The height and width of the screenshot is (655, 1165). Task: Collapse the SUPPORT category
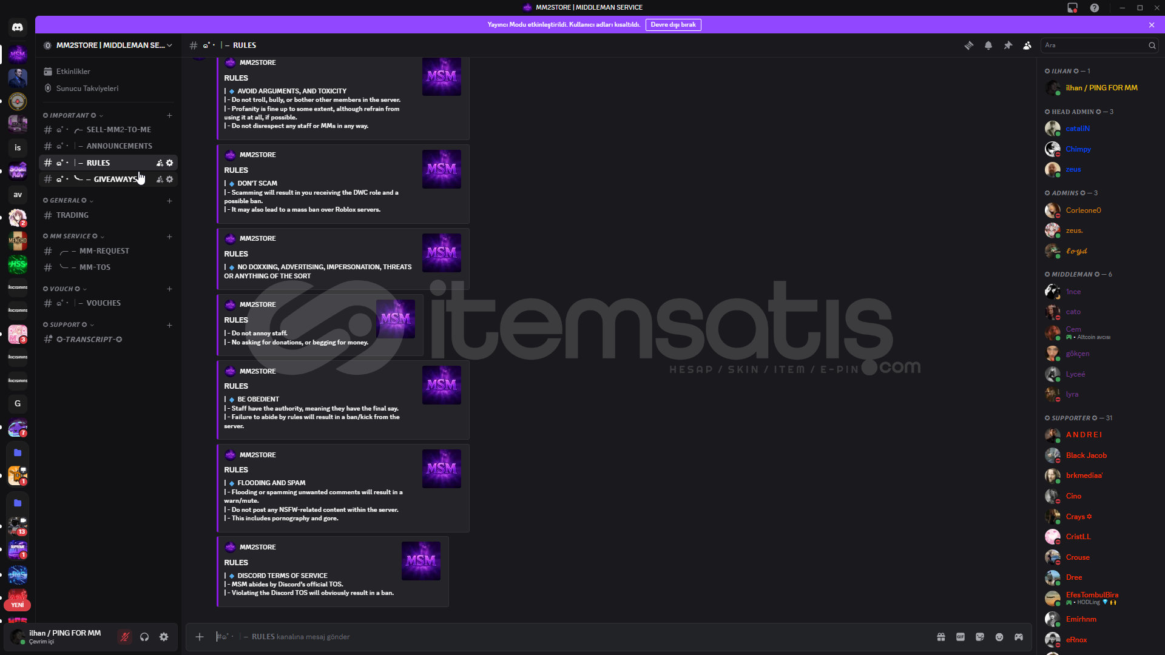tap(69, 325)
